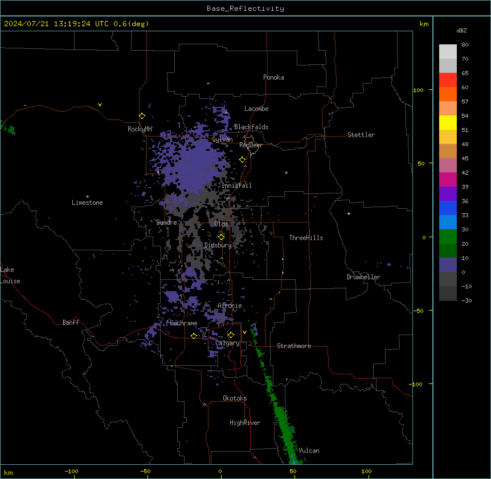Click the yellow V marker east of Calgary
The width and height of the screenshot is (491, 479).
[244, 332]
